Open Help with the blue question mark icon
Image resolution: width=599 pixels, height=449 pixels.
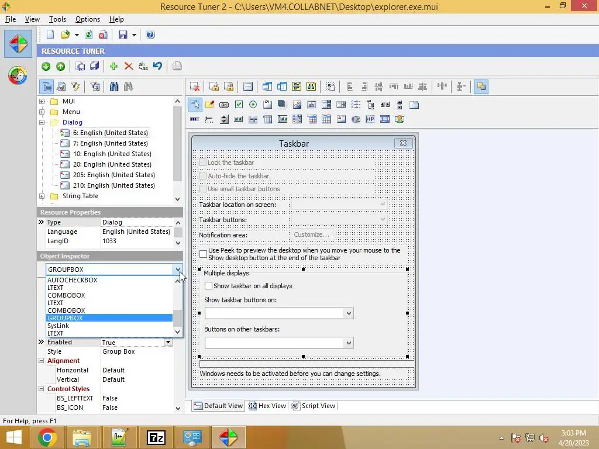point(150,34)
